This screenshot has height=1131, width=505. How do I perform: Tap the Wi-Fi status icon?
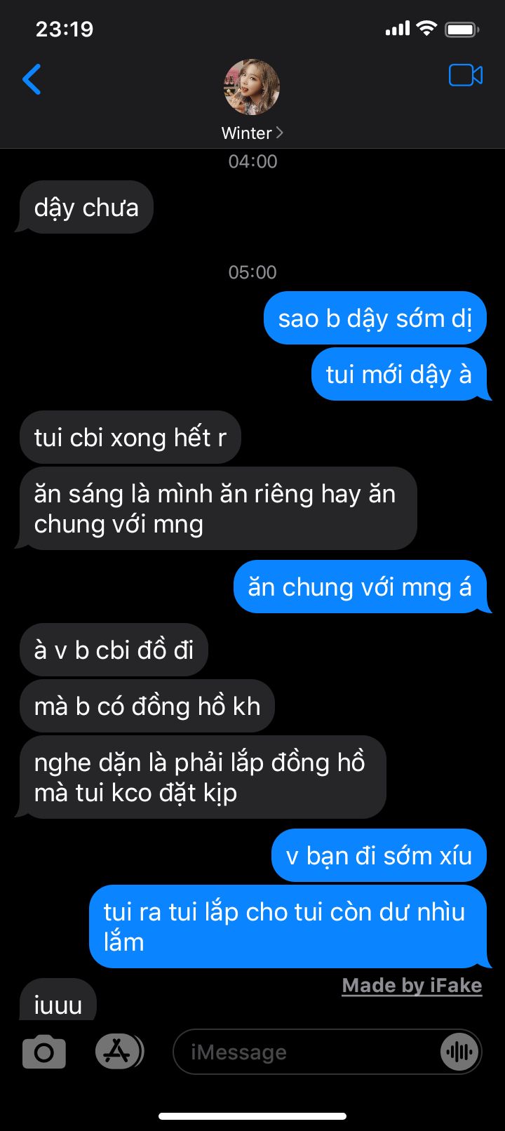coord(426,29)
